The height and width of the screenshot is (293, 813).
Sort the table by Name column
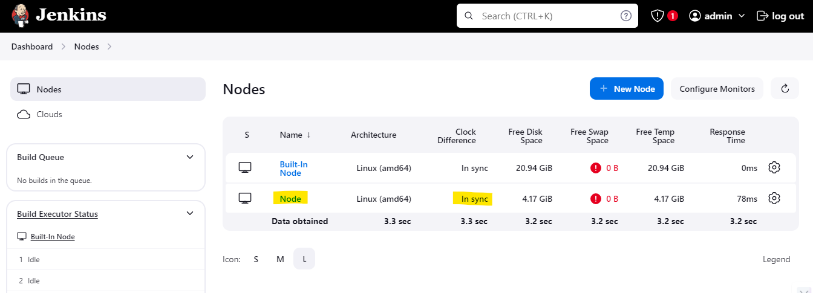295,135
